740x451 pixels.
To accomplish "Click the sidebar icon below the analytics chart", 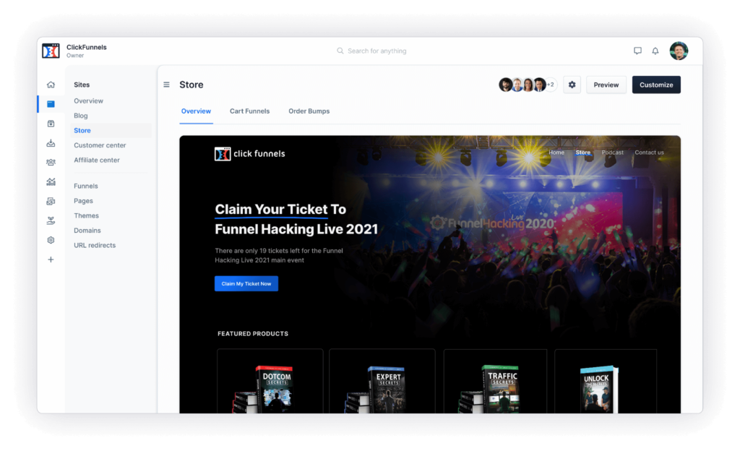I will tap(51, 202).
